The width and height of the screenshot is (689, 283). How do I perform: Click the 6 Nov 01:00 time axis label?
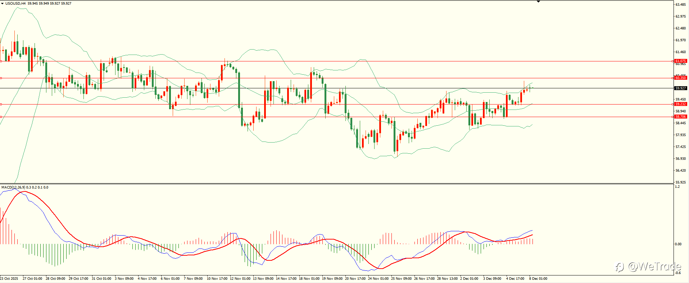170,279
